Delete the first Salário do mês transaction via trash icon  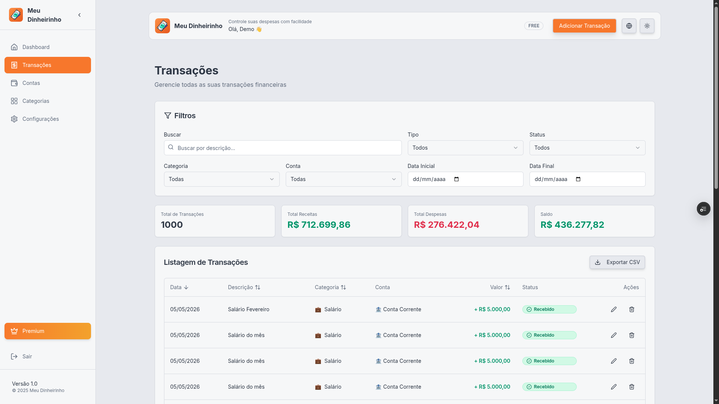[x=632, y=335]
